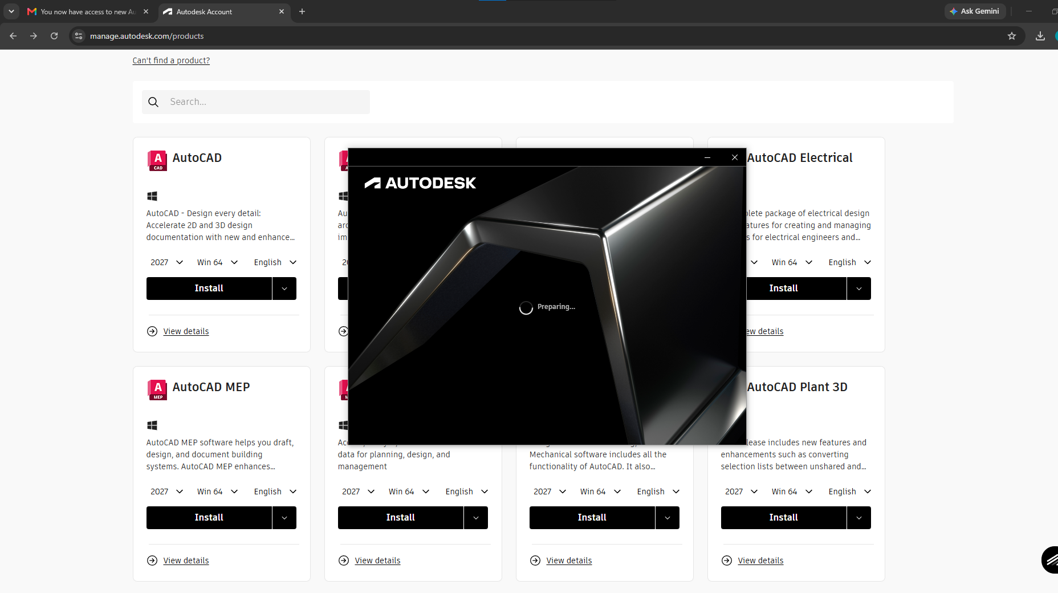Open the tab search dropdown arrow
Image resolution: width=1058 pixels, height=593 pixels.
(11, 11)
